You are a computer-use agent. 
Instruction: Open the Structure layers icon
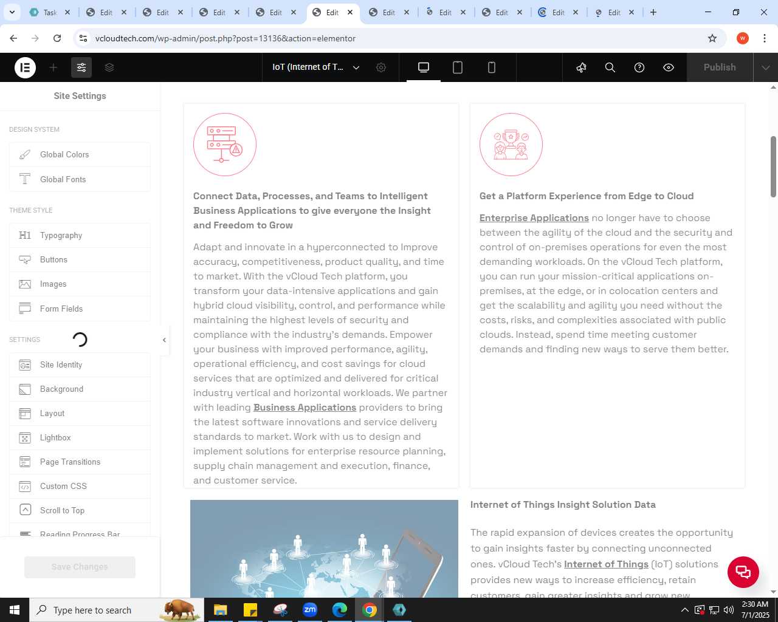(x=109, y=67)
